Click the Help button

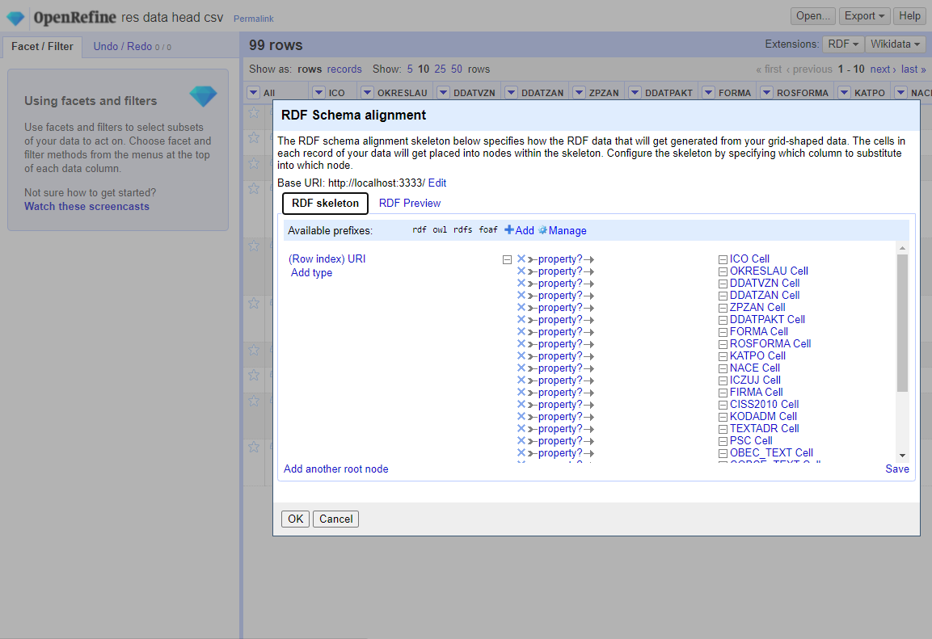[909, 16]
